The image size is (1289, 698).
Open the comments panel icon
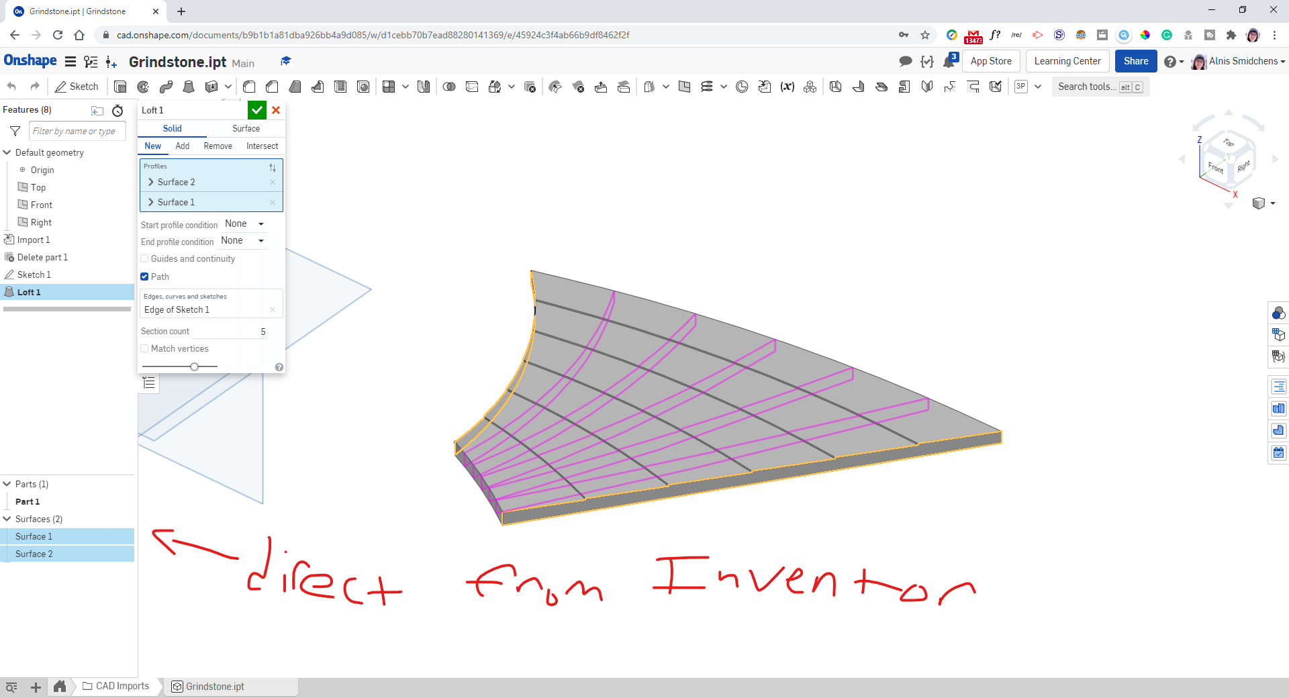(906, 61)
